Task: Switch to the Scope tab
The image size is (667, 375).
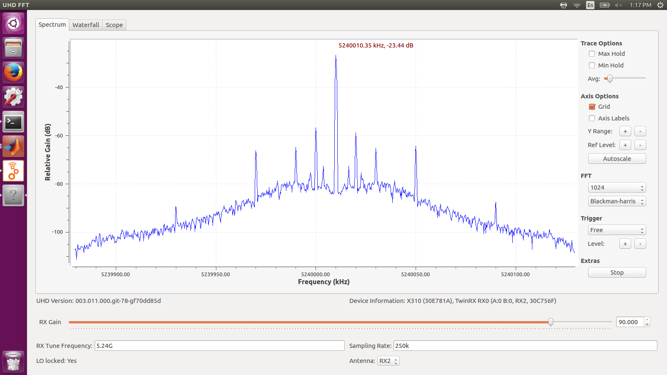Action: click(114, 25)
